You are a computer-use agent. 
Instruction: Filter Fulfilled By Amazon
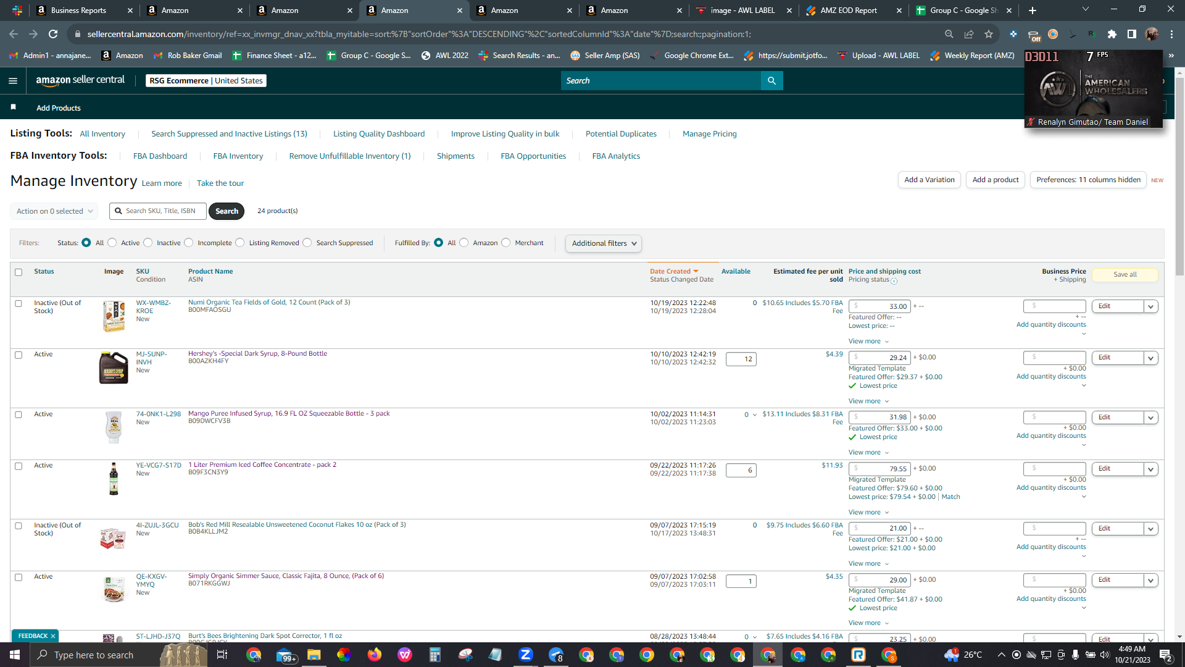[x=464, y=243]
